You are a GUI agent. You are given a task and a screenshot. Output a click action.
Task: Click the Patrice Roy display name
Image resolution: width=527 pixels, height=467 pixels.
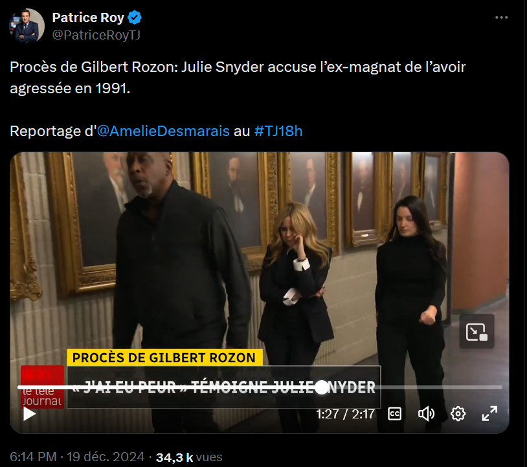[x=88, y=17]
